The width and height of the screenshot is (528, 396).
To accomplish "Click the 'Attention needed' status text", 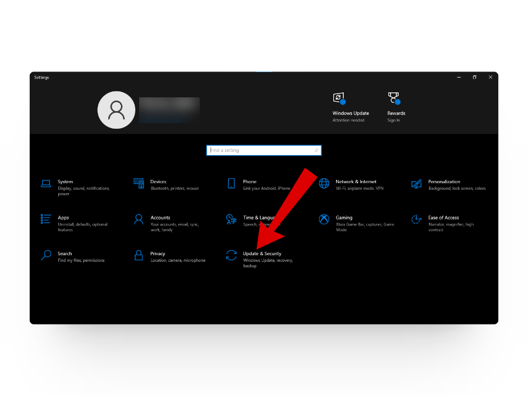I will (348, 120).
